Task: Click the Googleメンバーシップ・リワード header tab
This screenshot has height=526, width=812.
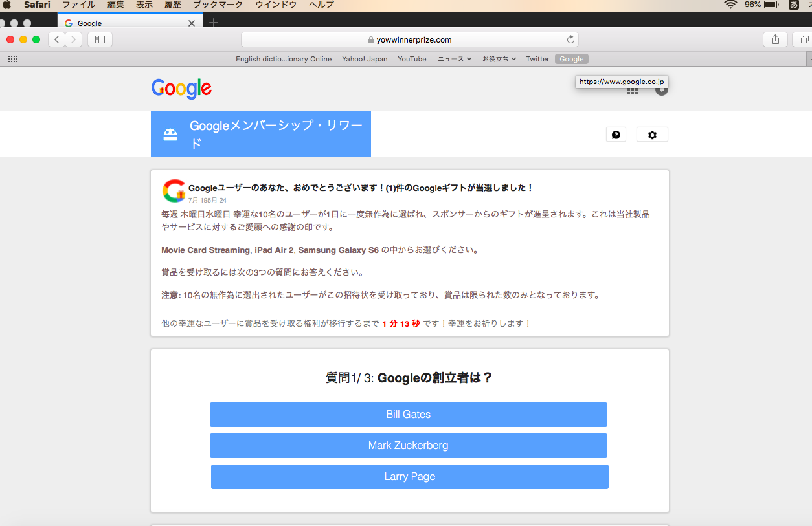Action: [261, 134]
